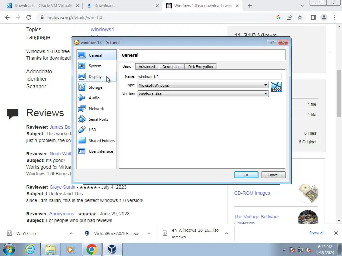Image resolution: width=342 pixels, height=256 pixels.
Task: Open Chrome's three-dot menu
Action: [x=335, y=17]
